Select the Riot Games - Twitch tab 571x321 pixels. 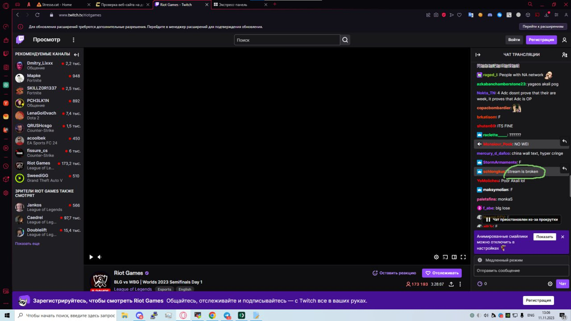click(x=181, y=4)
